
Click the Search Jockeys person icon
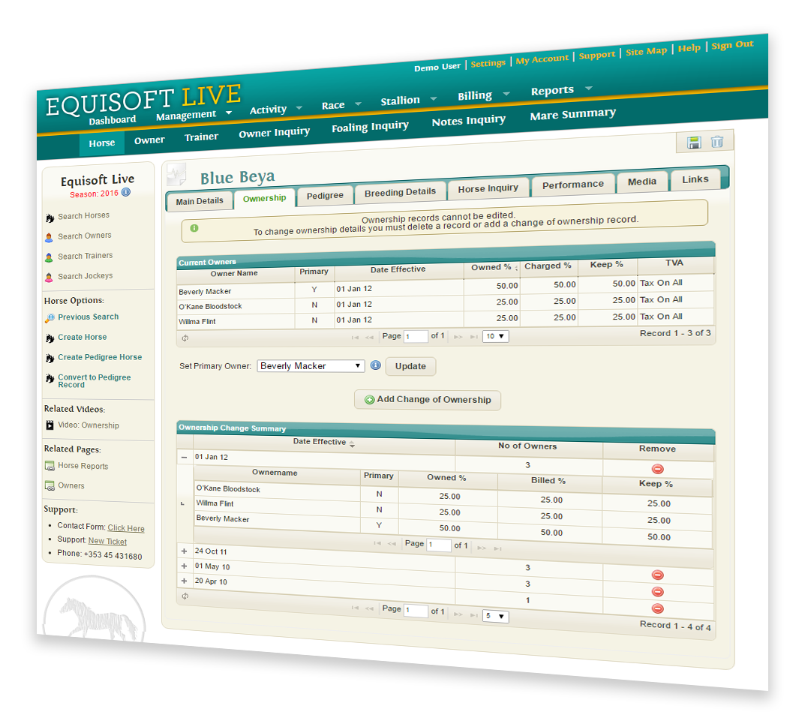pos(49,278)
